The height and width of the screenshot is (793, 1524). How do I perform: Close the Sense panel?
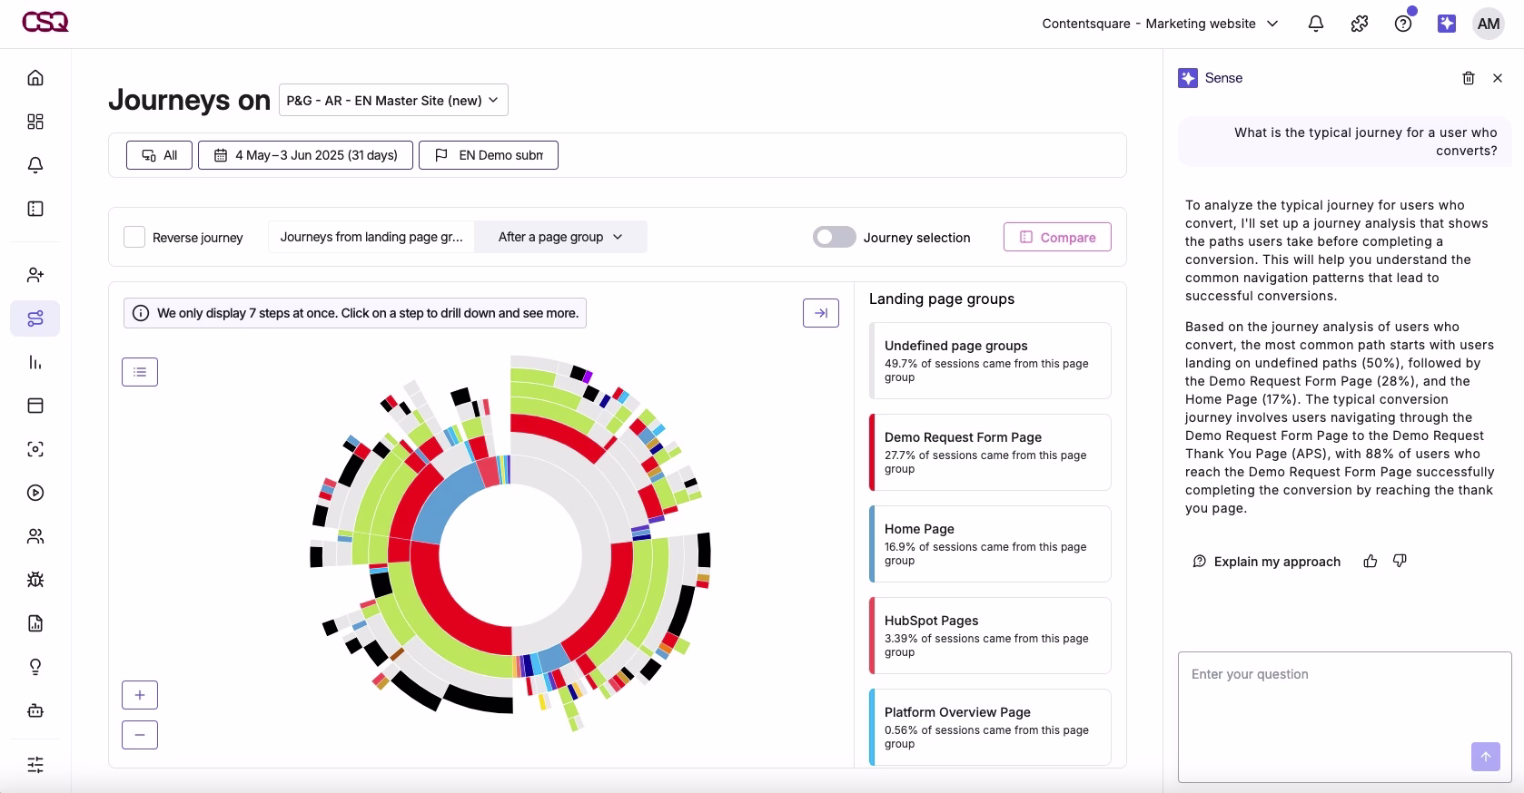coord(1498,78)
